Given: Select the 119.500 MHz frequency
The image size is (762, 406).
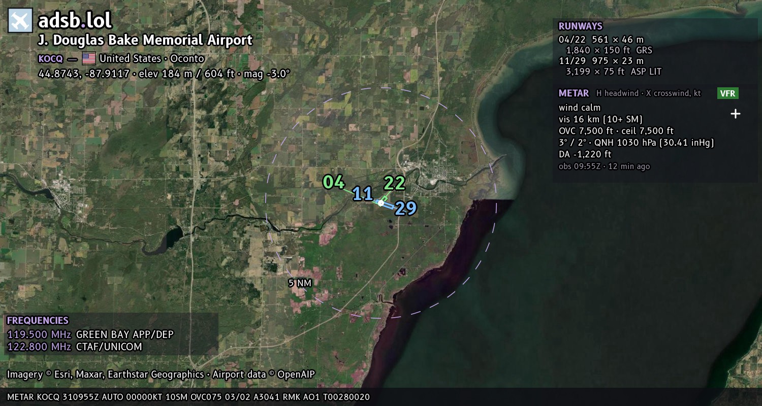Looking at the screenshot, I should tap(39, 334).
